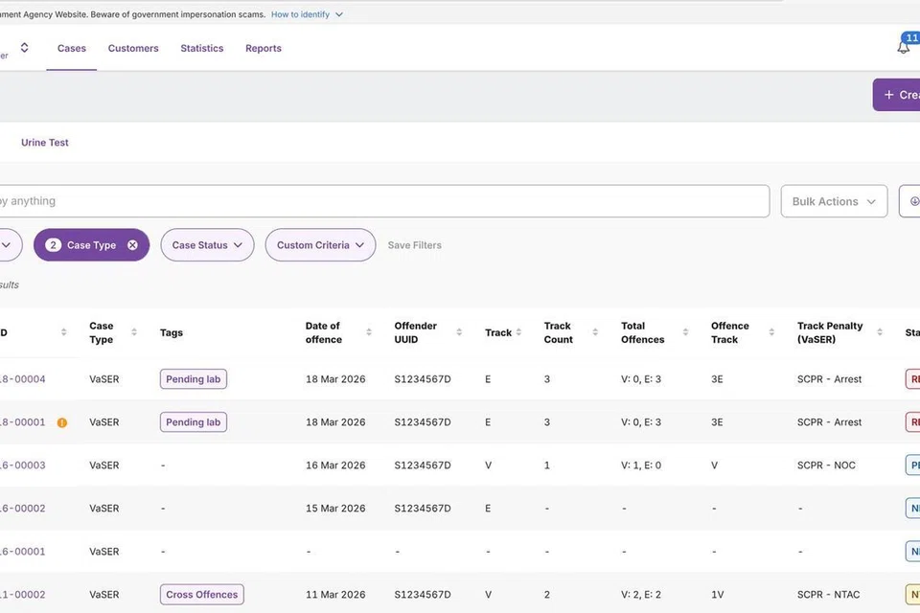Expand the 'How to identify' disclosure
The width and height of the screenshot is (920, 613).
click(307, 14)
